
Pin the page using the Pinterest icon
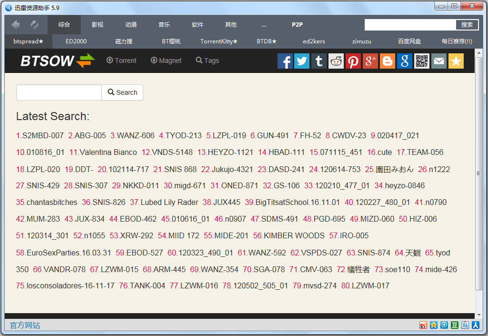pos(353,61)
